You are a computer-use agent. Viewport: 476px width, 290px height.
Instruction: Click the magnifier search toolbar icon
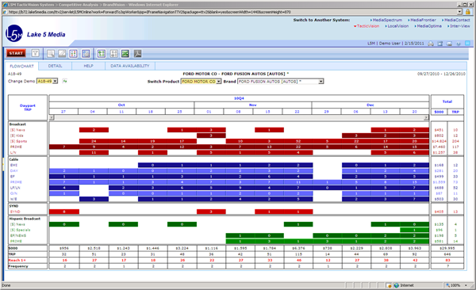pos(51,54)
